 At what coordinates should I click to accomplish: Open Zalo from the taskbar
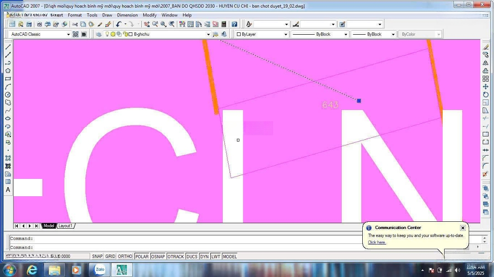click(99, 270)
